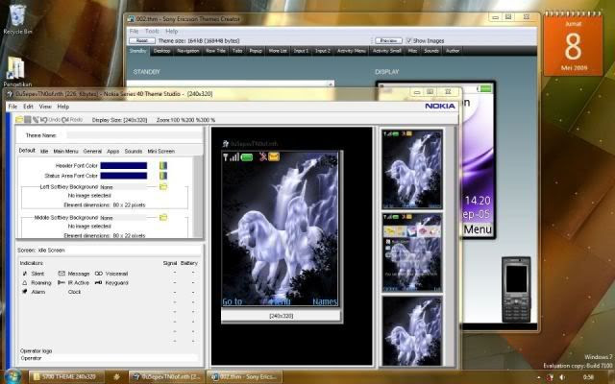Open View menu in Nokia Theme Studio
The image size is (615, 384).
click(x=45, y=107)
